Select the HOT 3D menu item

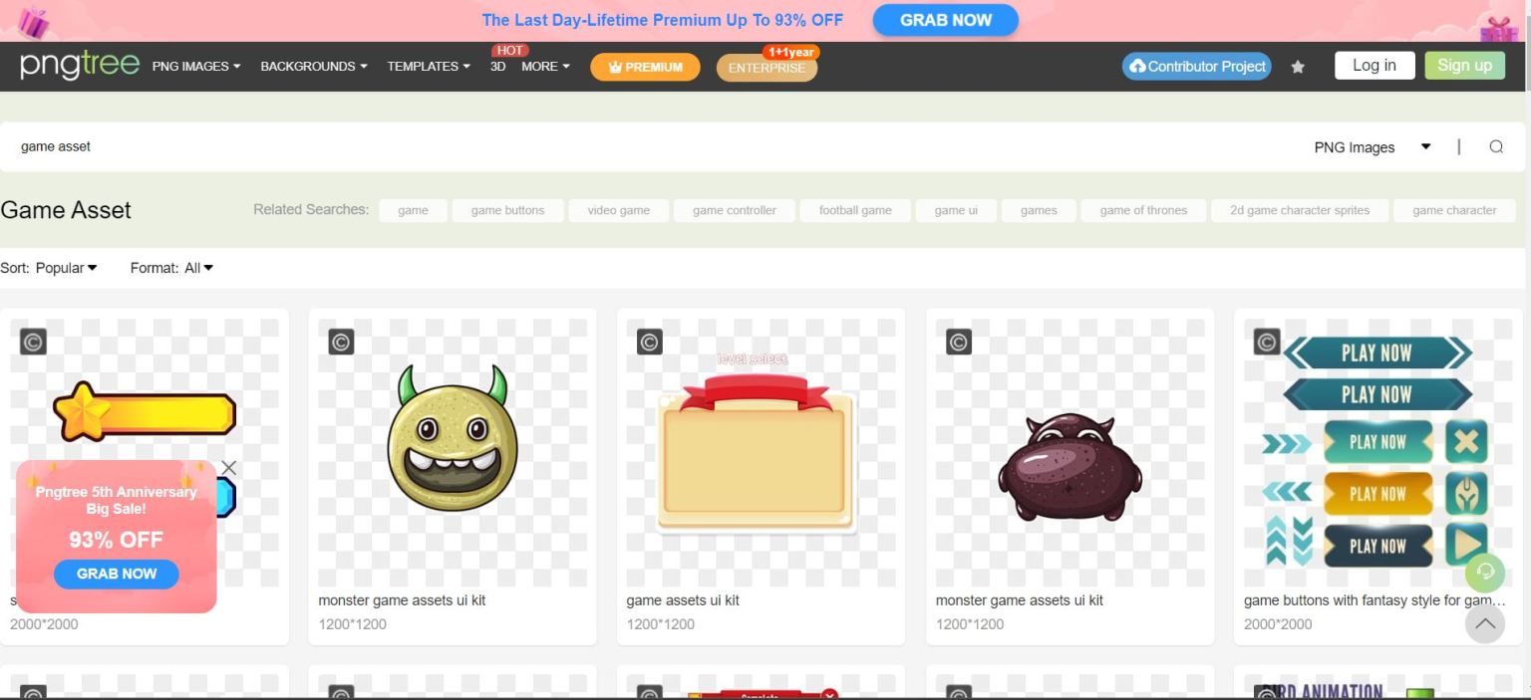click(497, 67)
